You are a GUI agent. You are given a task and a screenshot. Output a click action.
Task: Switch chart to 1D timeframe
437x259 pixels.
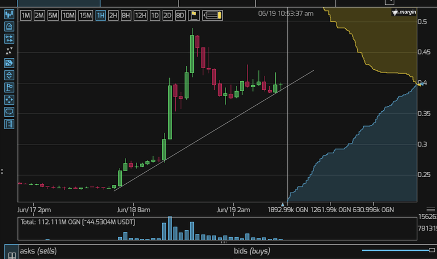pos(155,15)
